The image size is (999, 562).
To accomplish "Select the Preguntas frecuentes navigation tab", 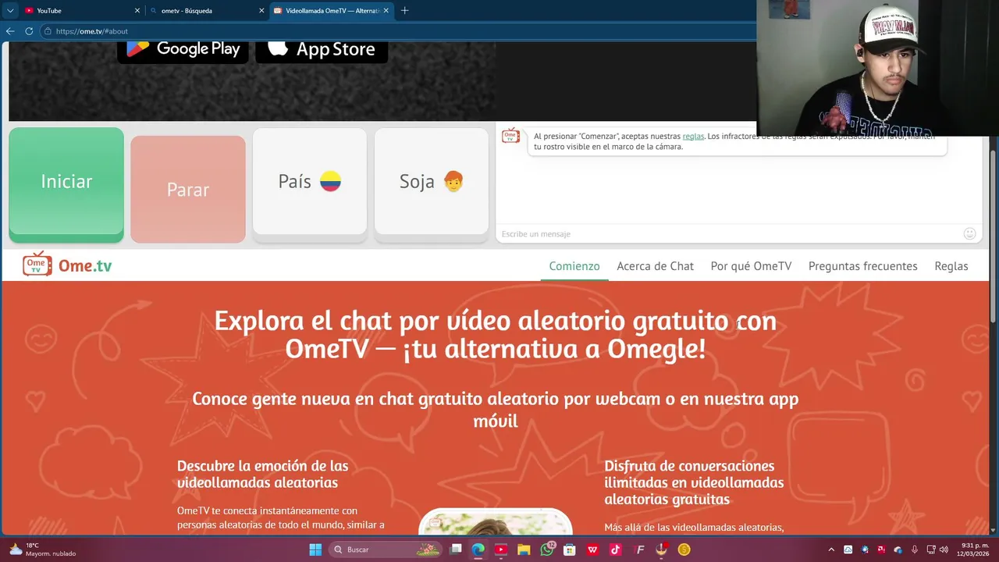I will [863, 266].
